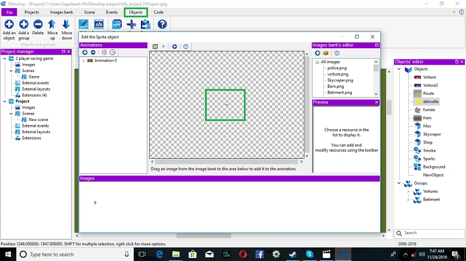Image resolution: width=466 pixels, height=261 pixels.
Task: Click the Move down arrow icon
Action: pos(66,24)
